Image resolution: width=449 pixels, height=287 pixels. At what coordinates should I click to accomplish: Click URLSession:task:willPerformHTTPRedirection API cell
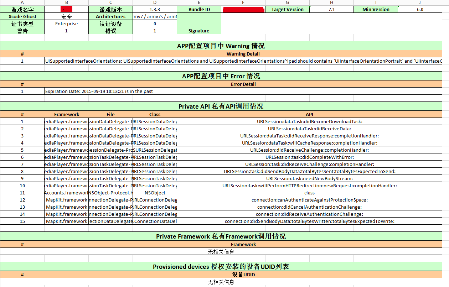pos(309,186)
